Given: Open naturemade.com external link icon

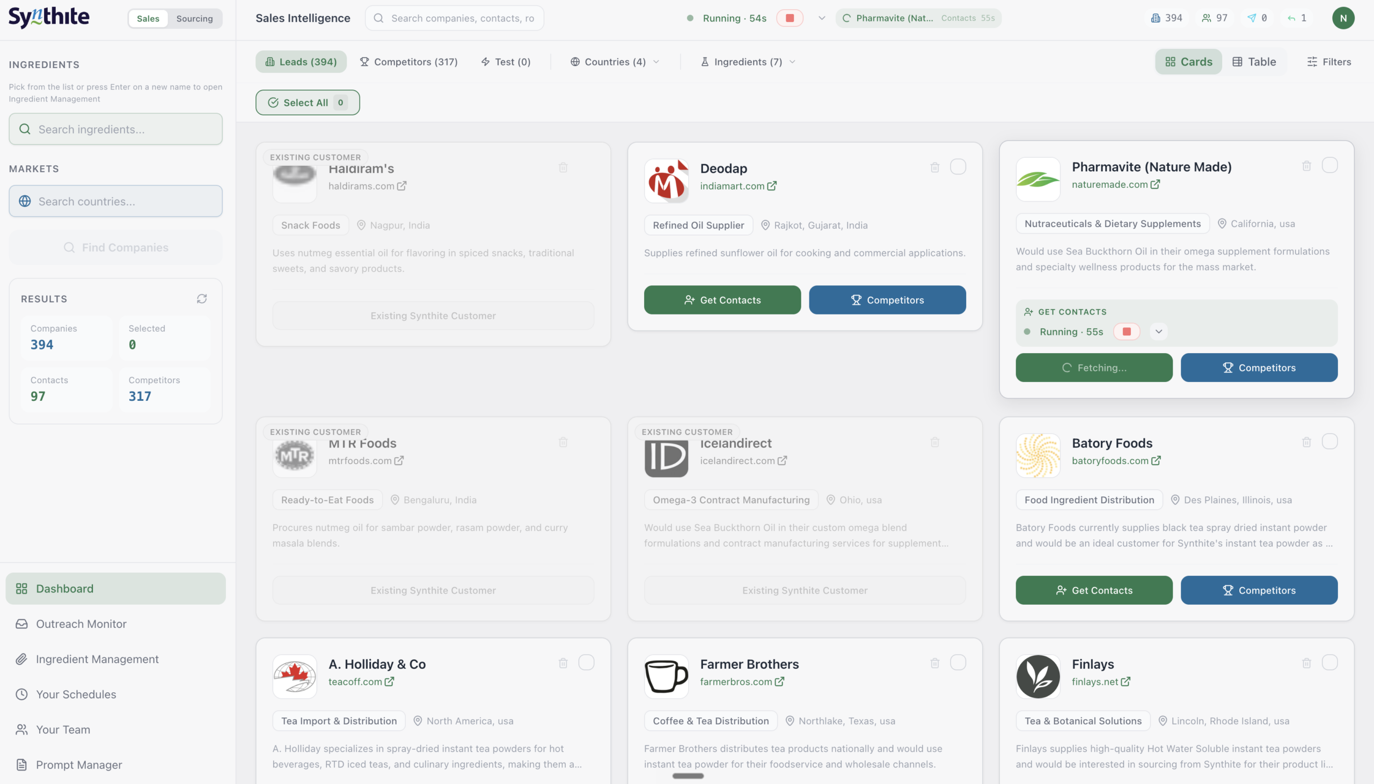Looking at the screenshot, I should [x=1156, y=184].
